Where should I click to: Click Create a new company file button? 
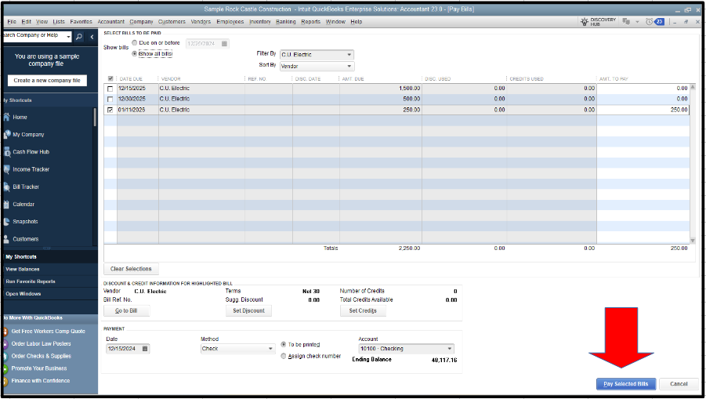[x=47, y=81]
